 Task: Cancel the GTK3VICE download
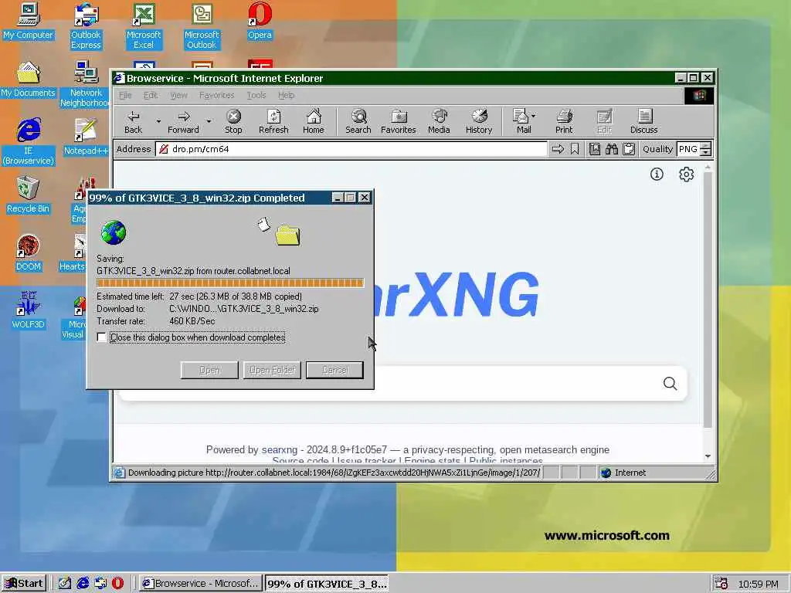click(x=334, y=370)
